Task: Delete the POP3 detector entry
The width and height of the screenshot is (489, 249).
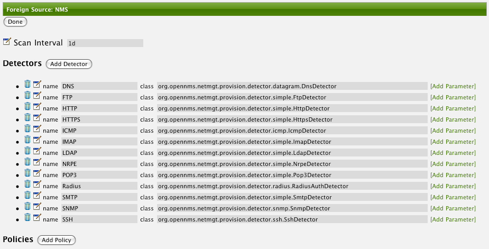Action: (x=27, y=173)
